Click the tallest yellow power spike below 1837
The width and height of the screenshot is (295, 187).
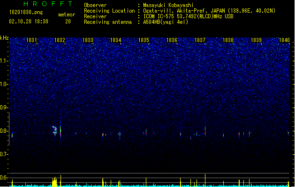[x=205, y=180]
